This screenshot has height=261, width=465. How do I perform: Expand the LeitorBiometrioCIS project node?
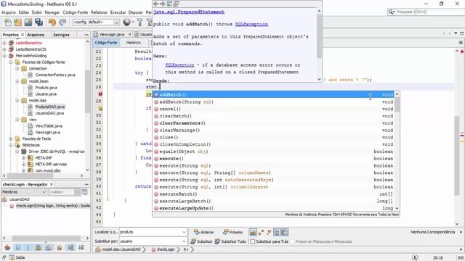4,49
